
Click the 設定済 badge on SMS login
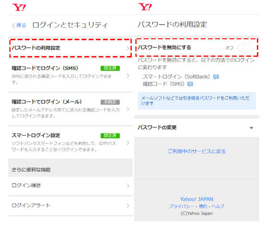[110, 68]
